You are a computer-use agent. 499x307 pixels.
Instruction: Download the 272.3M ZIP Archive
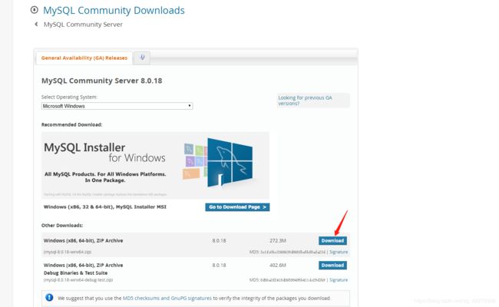(x=332, y=241)
